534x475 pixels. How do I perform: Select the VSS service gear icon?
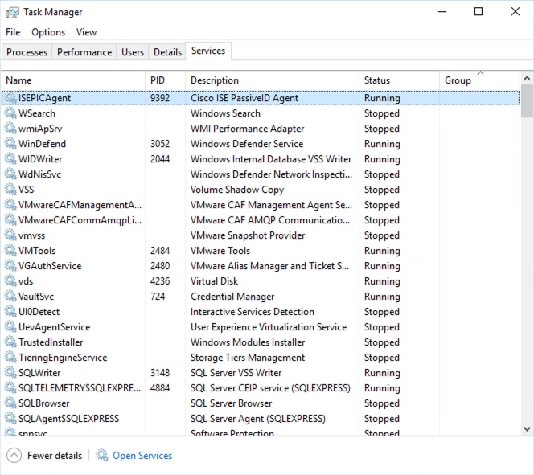pos(10,190)
